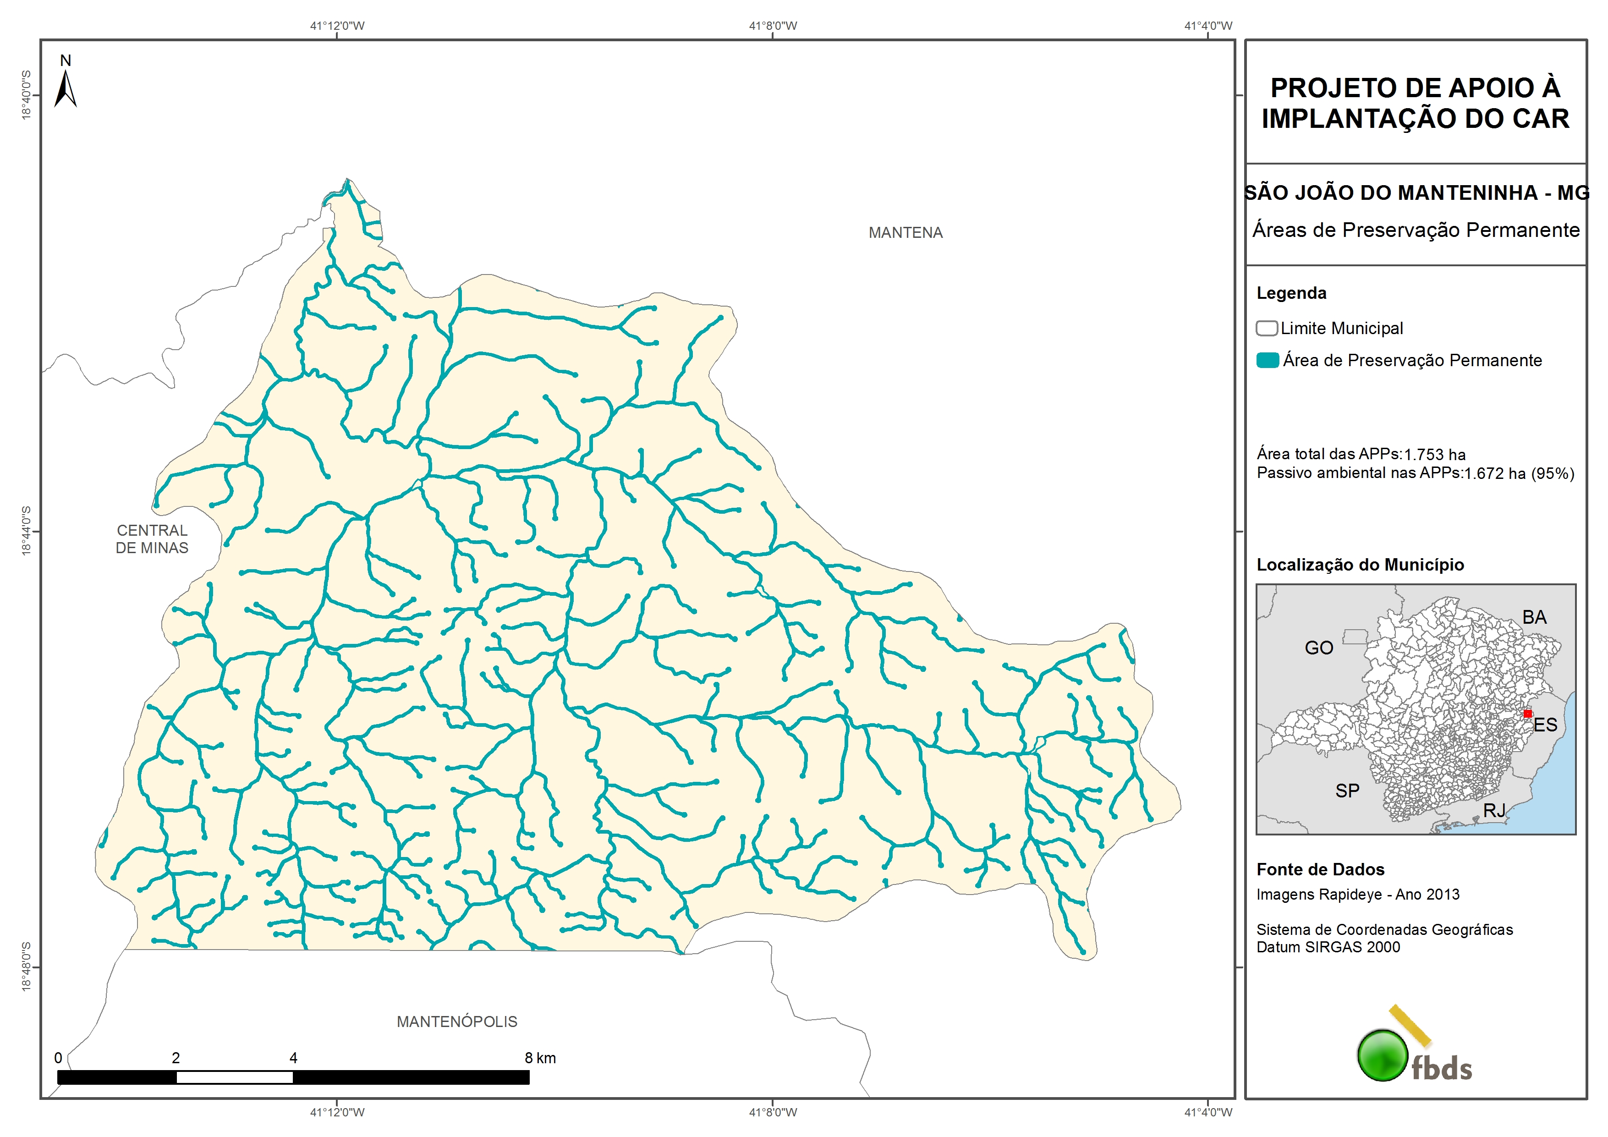Click the CENTRAL DE MINAS label

pyautogui.click(x=152, y=539)
